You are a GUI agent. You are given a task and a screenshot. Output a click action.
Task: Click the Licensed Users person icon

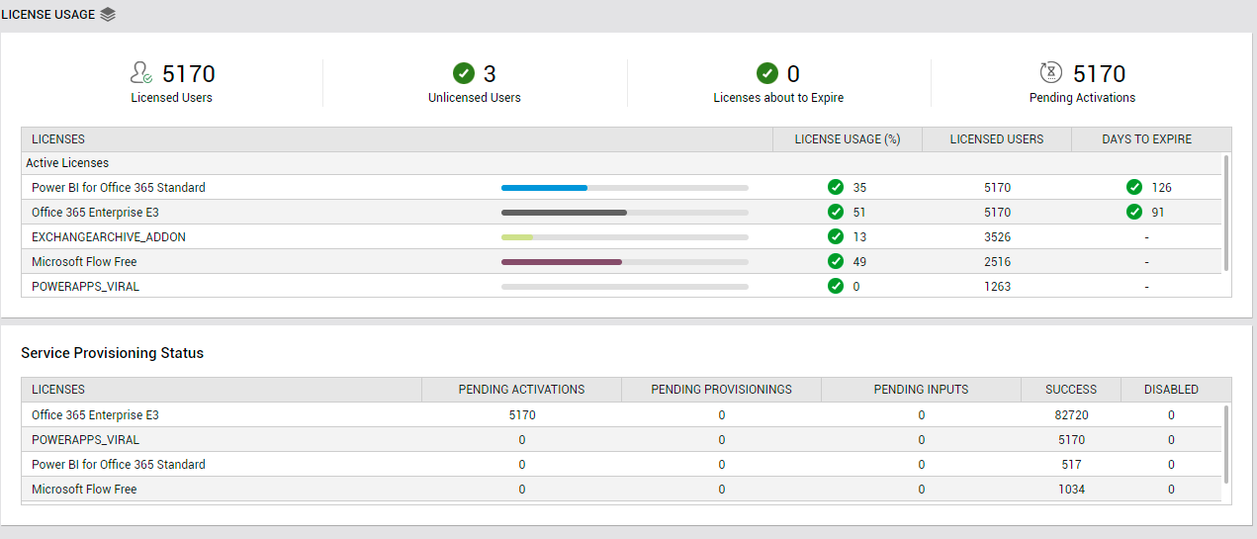[x=140, y=73]
